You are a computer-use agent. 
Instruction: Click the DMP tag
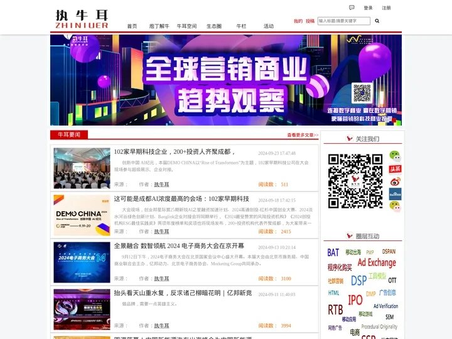coord(371,294)
